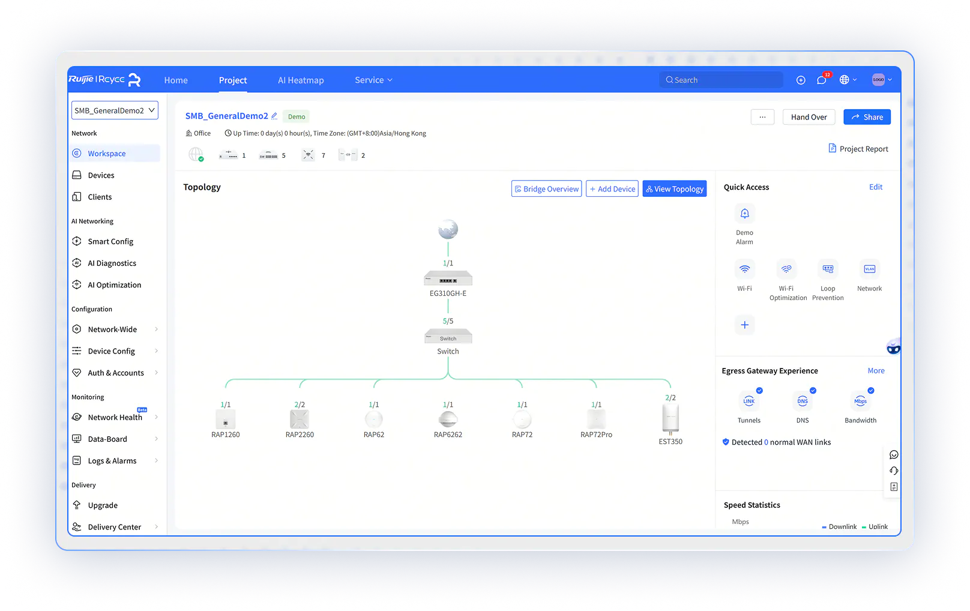Open Wi-Fi Optimization quick access icon
The image size is (970, 611).
[x=786, y=269]
